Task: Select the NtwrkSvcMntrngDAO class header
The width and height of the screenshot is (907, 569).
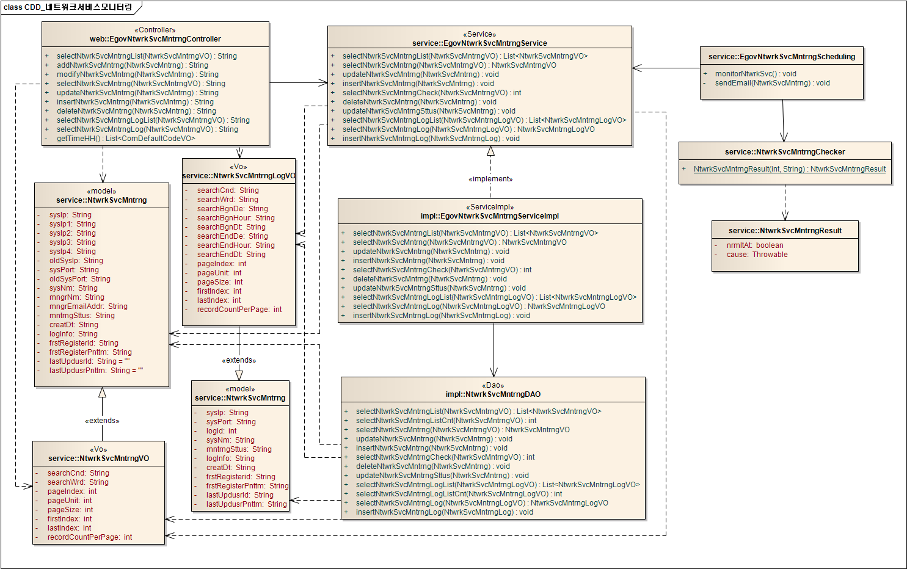Action: click(493, 394)
